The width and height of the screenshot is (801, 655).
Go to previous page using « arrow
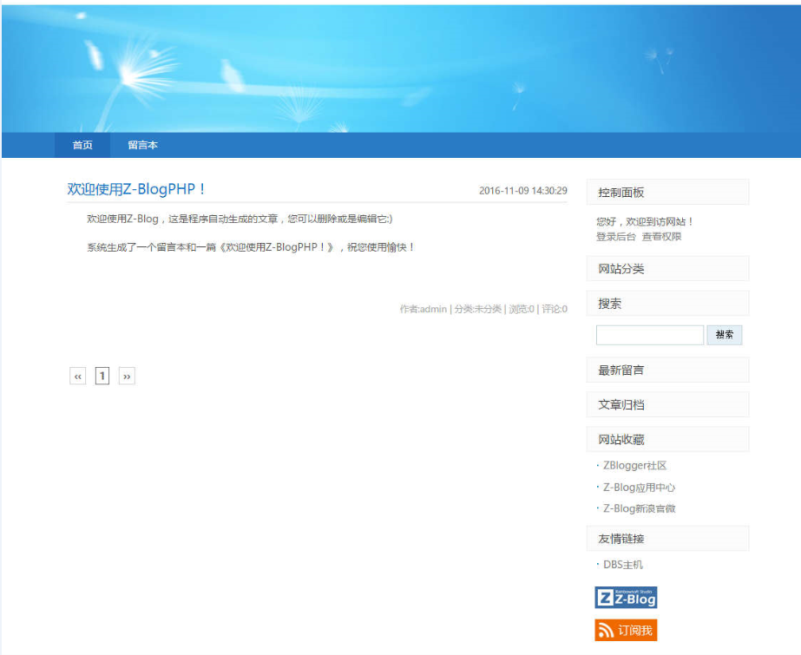(x=78, y=376)
